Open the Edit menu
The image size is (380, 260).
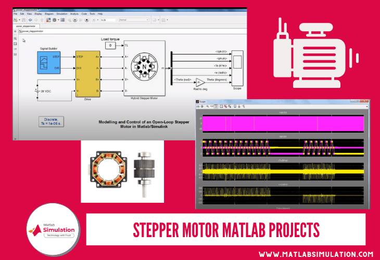click(x=22, y=14)
